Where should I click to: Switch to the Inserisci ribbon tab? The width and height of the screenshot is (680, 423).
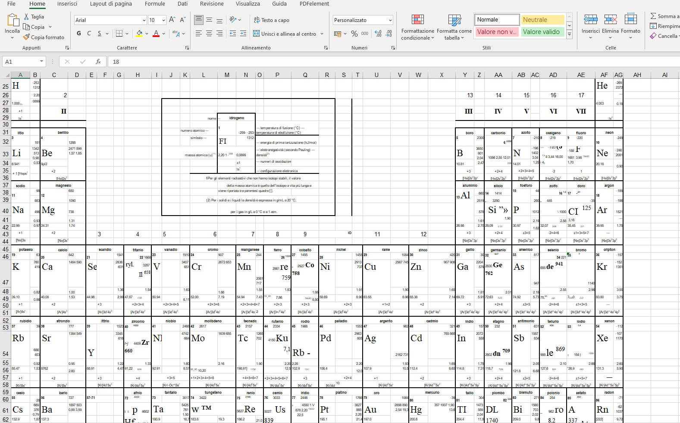click(67, 4)
